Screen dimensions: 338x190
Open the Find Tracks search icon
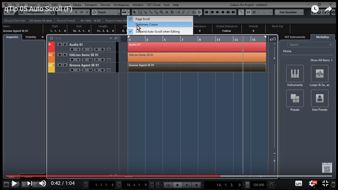[x=116, y=38]
